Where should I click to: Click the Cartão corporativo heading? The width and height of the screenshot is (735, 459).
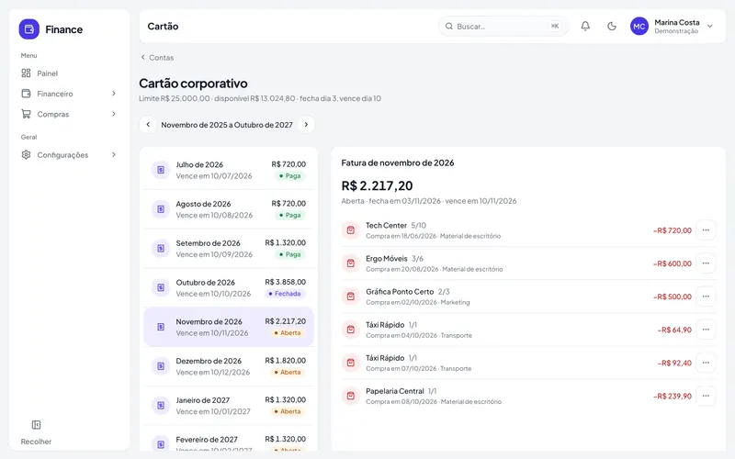193,84
